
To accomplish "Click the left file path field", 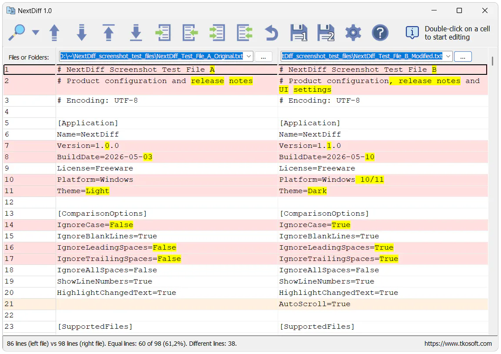I will click(x=152, y=56).
